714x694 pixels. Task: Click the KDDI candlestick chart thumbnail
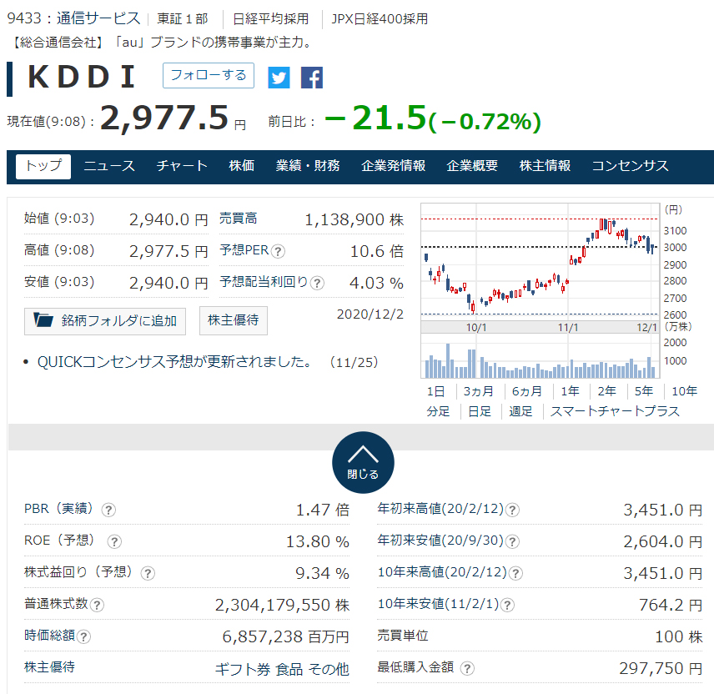[540, 290]
